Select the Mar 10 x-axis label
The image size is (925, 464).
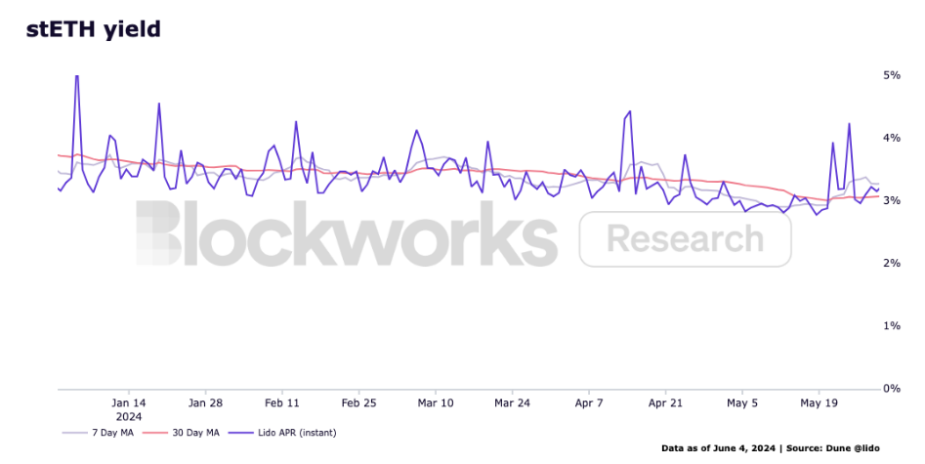click(436, 402)
